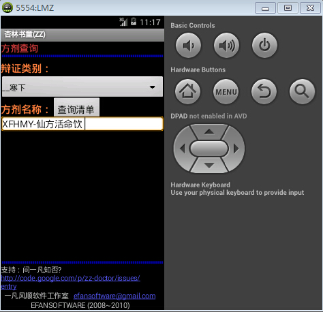Viewport: 323px width, 312px height.
Task: Click the dropdown arrow on the category spinner
Action: (x=152, y=87)
